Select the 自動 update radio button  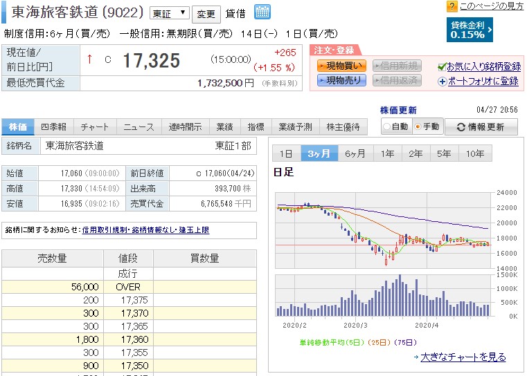(386, 126)
